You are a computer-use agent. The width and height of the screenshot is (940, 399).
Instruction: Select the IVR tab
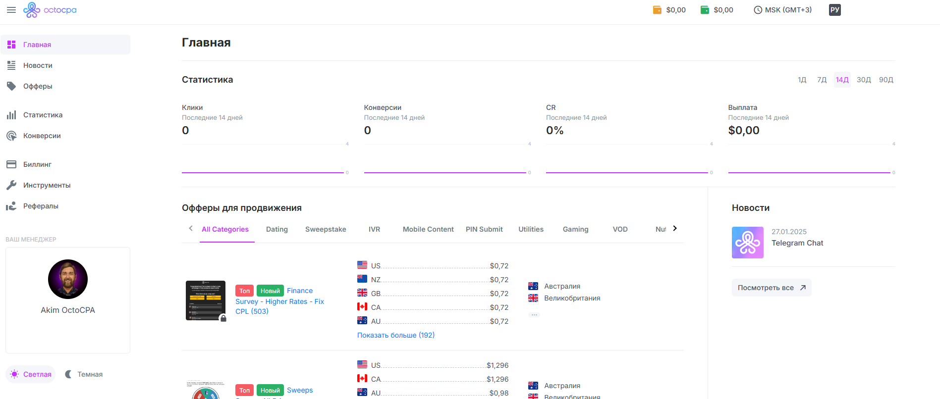(x=375, y=229)
